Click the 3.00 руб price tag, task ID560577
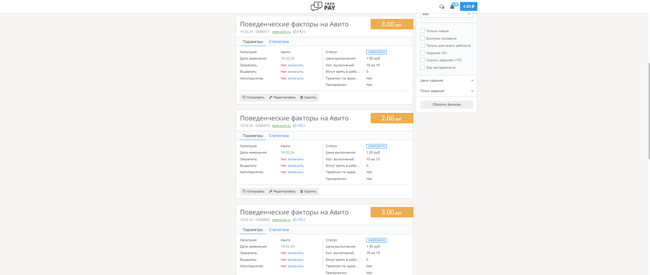Viewport: 650px width, 275px height. (392, 24)
